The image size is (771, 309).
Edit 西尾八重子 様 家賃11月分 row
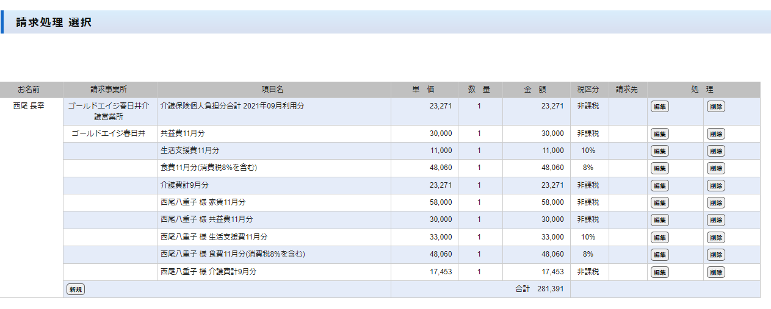coord(659,203)
